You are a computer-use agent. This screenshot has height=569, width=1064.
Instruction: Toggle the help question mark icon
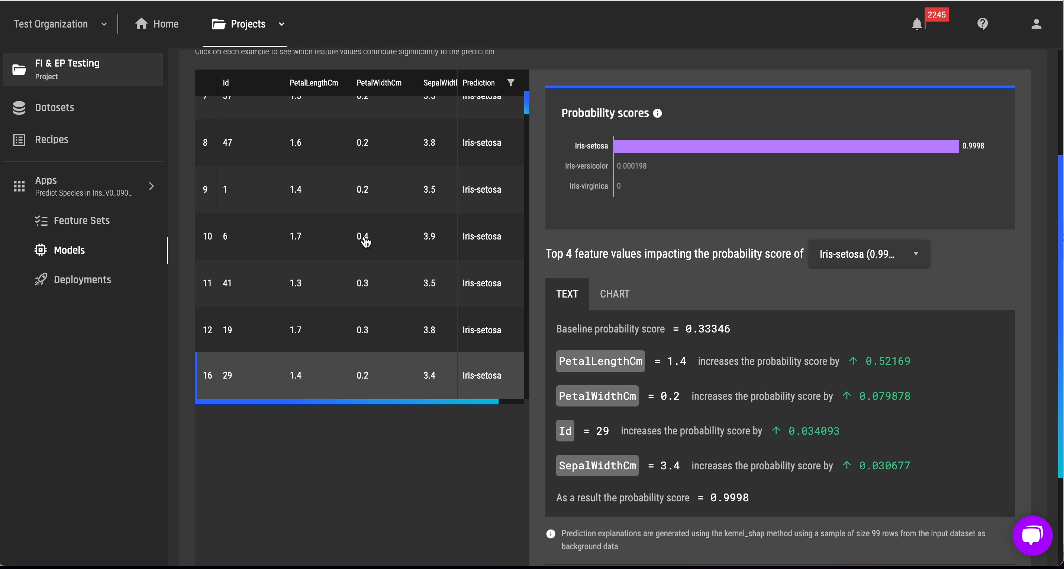(983, 24)
